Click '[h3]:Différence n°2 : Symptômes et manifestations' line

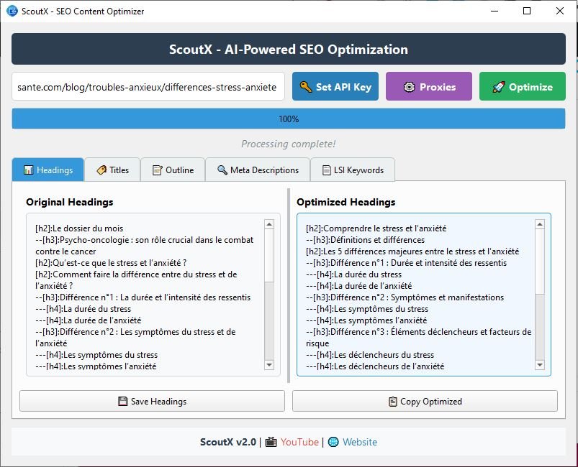(405, 297)
